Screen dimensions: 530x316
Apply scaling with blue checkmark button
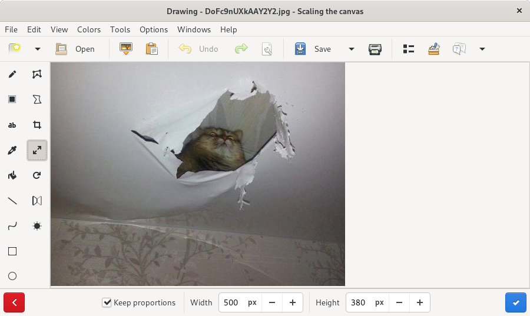click(x=516, y=302)
